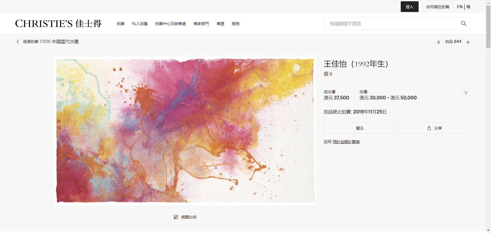Click the 登入 sign-in button
Viewport: 491px width, 233px height.
(409, 7)
